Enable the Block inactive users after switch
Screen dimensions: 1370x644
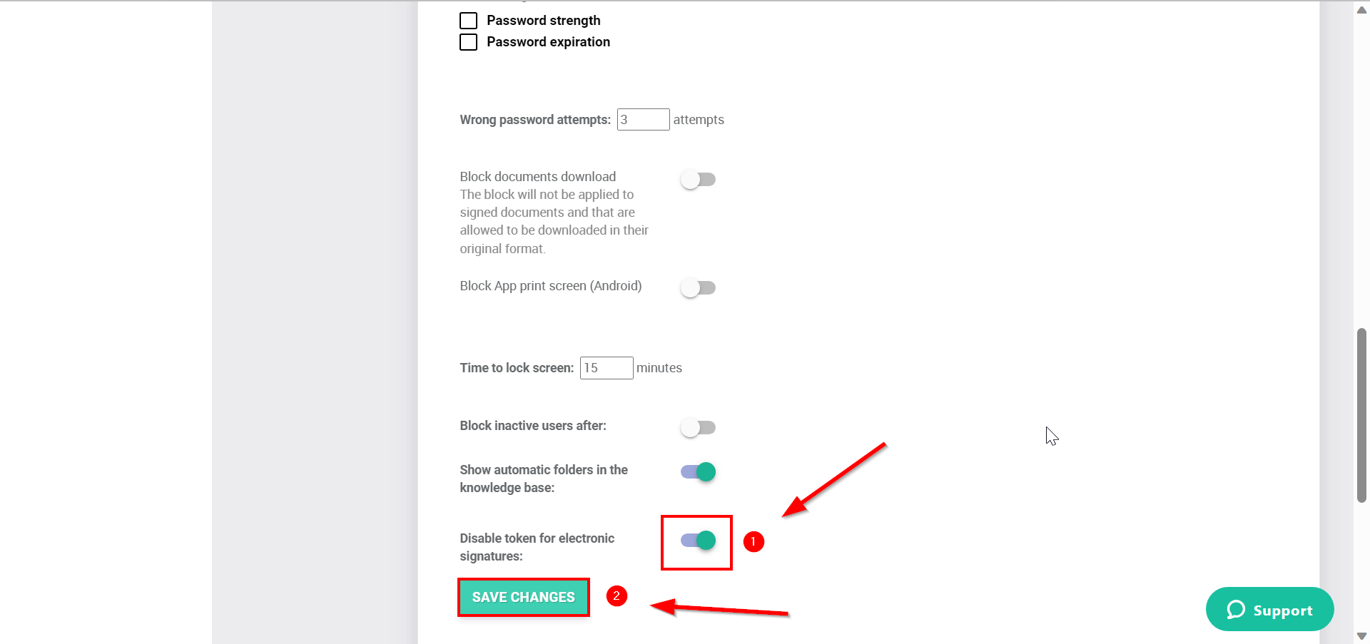698,427
